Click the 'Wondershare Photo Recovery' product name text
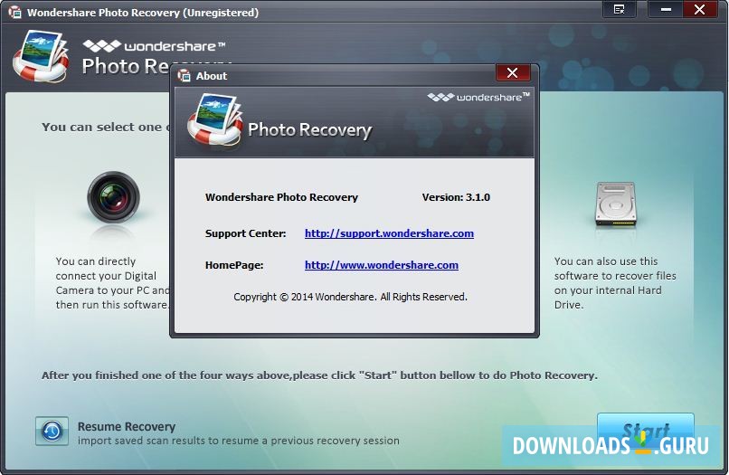 [x=281, y=197]
